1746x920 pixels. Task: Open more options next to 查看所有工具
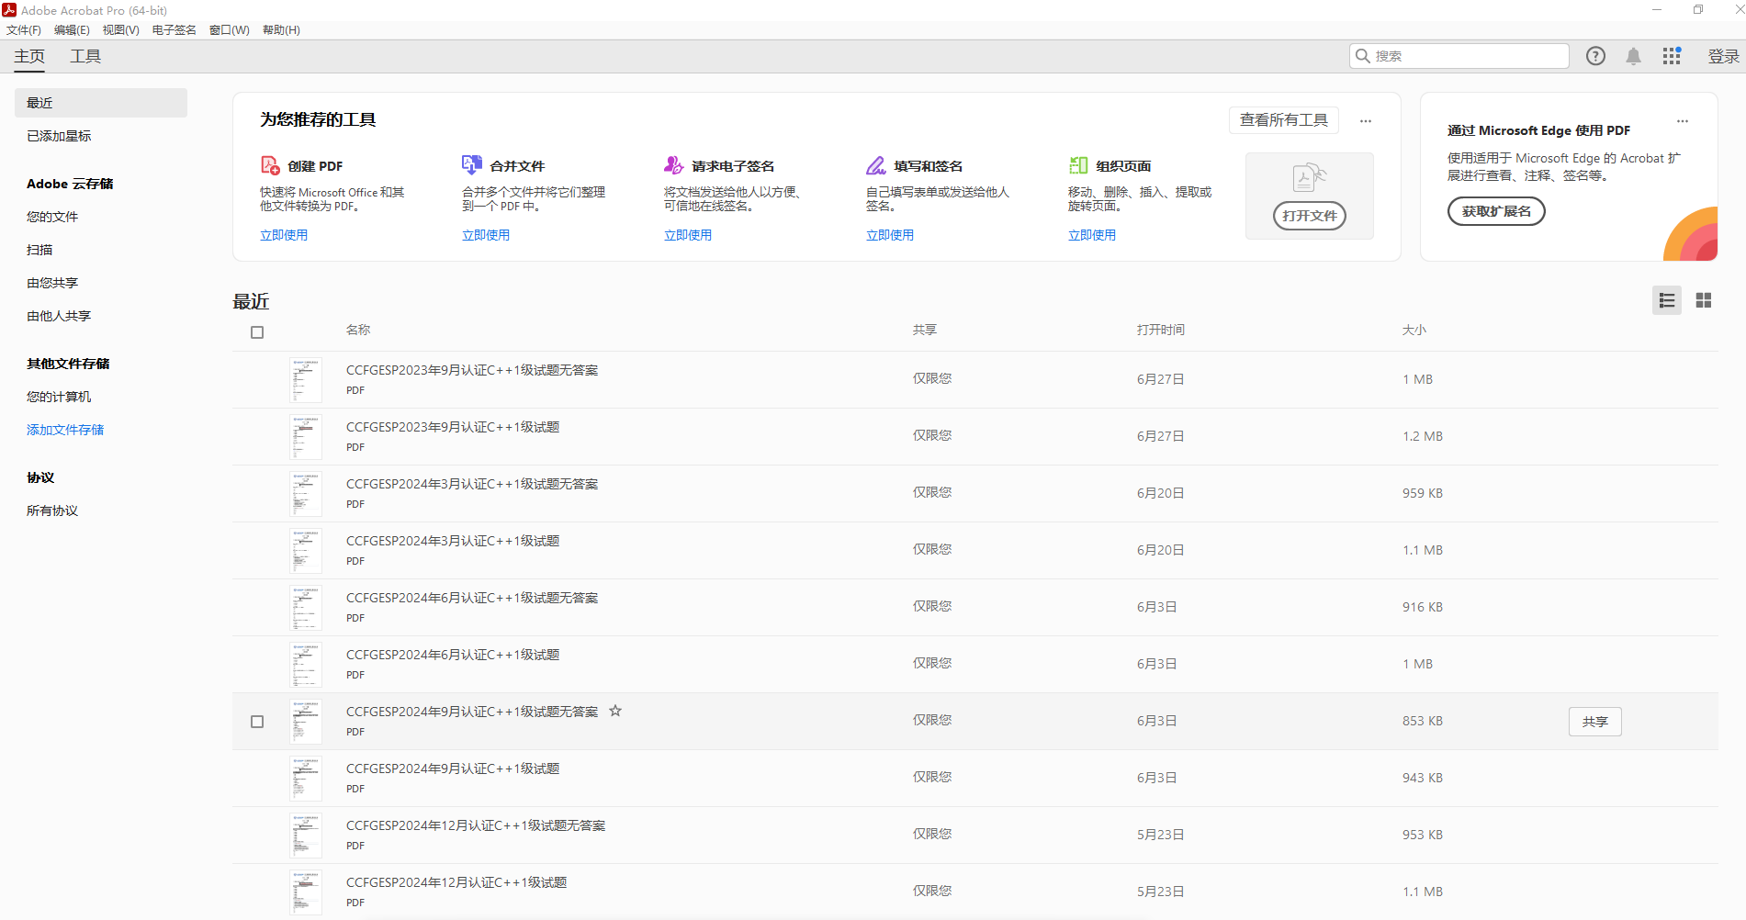click(x=1366, y=120)
